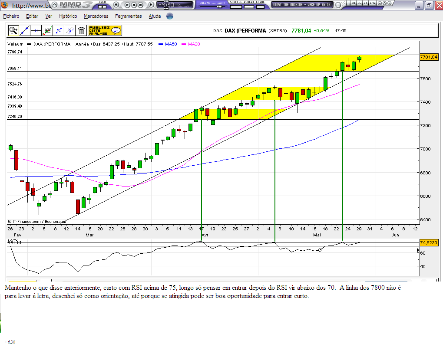443x347 pixels.
Task: Click the 7416,00 level label
Action: pyautogui.click(x=15, y=97)
